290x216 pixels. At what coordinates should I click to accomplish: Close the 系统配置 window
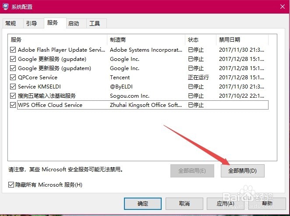(282, 7)
